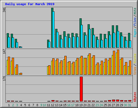
Task: Click green day label '17' on x-axis
Action: click(x=73, y=105)
